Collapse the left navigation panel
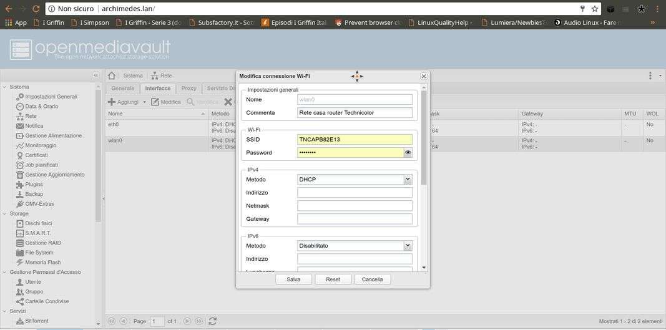The width and height of the screenshot is (666, 330). coord(95,75)
